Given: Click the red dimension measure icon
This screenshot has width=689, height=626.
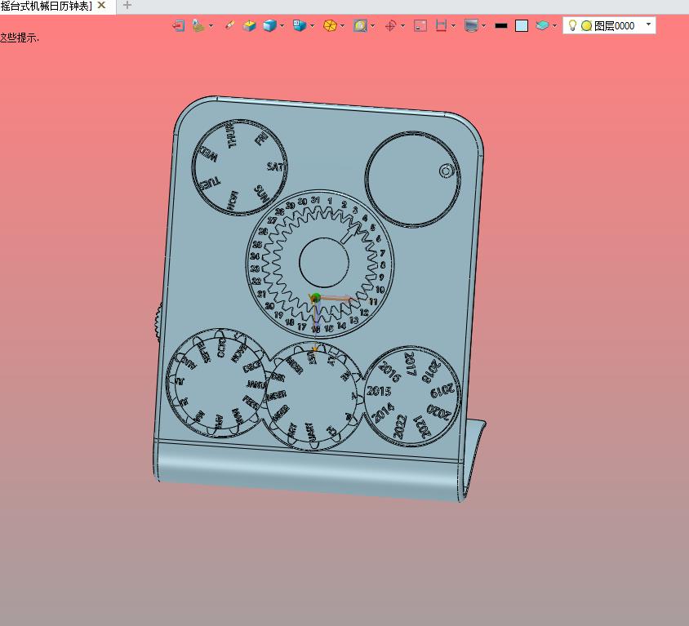Looking at the screenshot, I should tap(441, 26).
